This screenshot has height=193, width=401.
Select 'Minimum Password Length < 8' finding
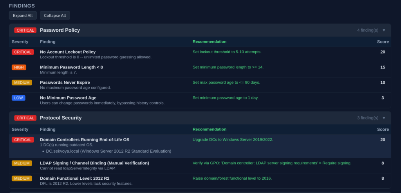click(71, 67)
